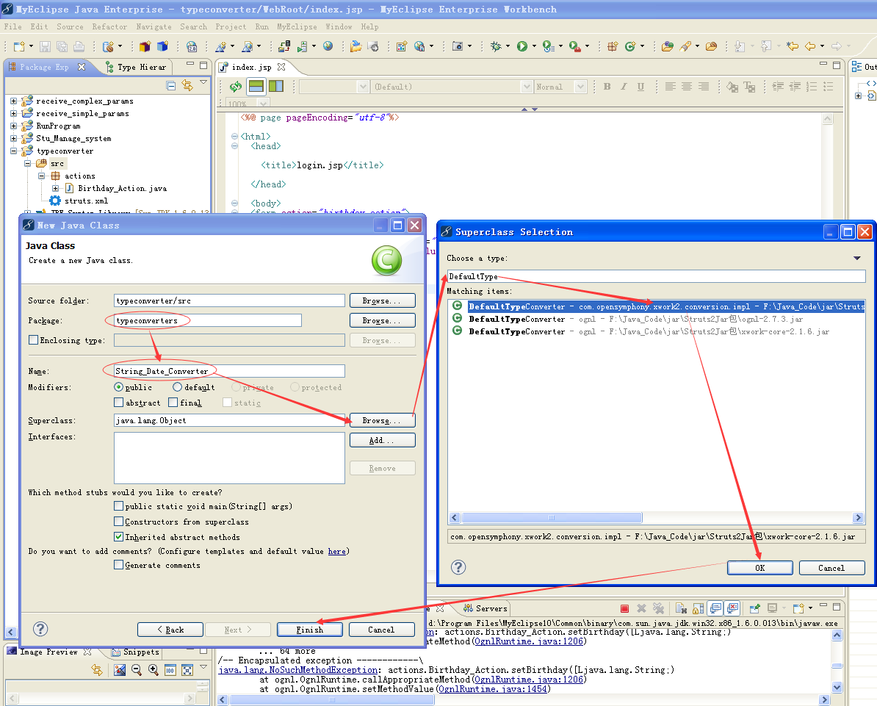
Task: Check the abstract modifier checkbox
Action: click(x=118, y=403)
